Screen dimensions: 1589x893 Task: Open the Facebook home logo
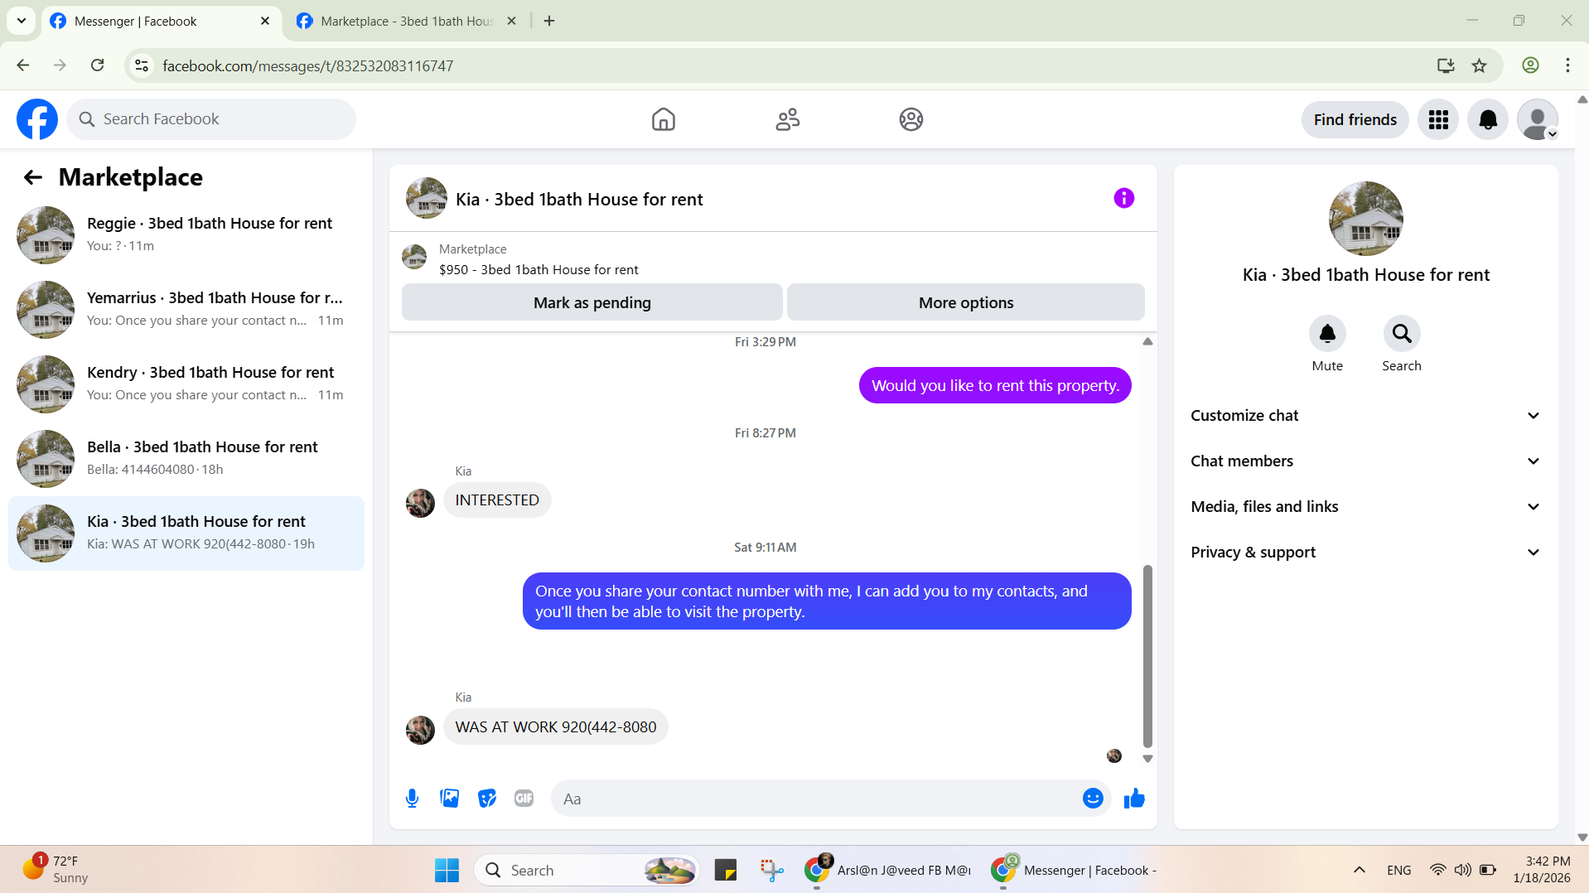coord(37,119)
